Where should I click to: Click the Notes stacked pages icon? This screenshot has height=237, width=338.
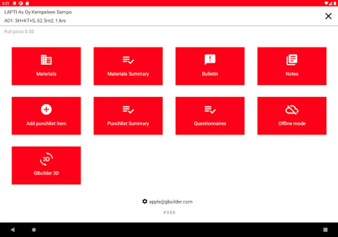click(x=292, y=60)
